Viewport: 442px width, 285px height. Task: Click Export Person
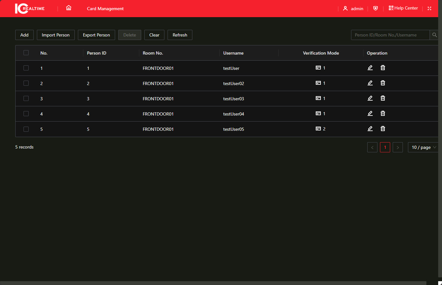[x=96, y=35]
